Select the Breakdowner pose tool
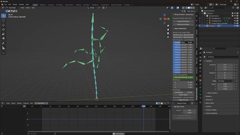 [3, 52]
